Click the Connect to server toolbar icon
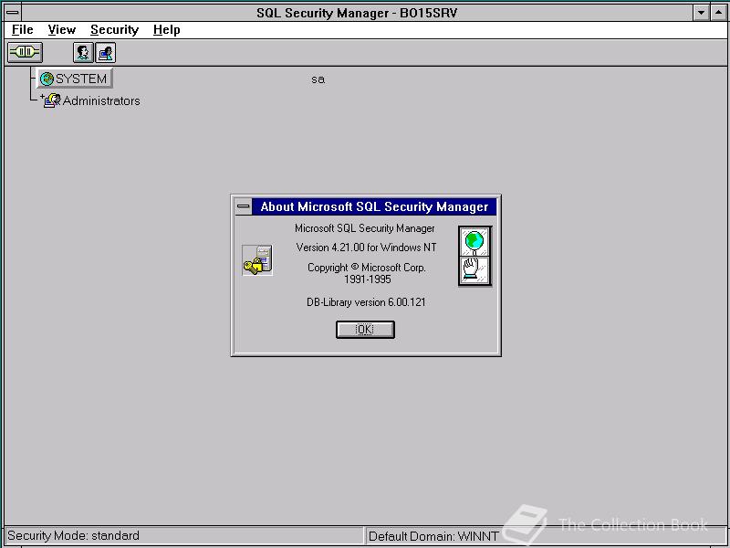Viewport: 730px width, 548px height. [x=25, y=52]
